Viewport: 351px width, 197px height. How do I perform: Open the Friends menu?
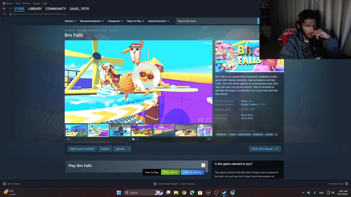(x=27, y=3)
